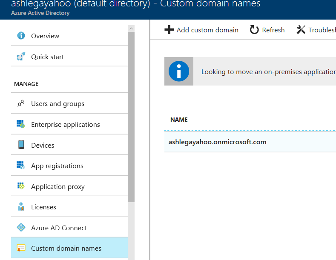Click Add custom domain button
336x260 pixels.
point(201,30)
